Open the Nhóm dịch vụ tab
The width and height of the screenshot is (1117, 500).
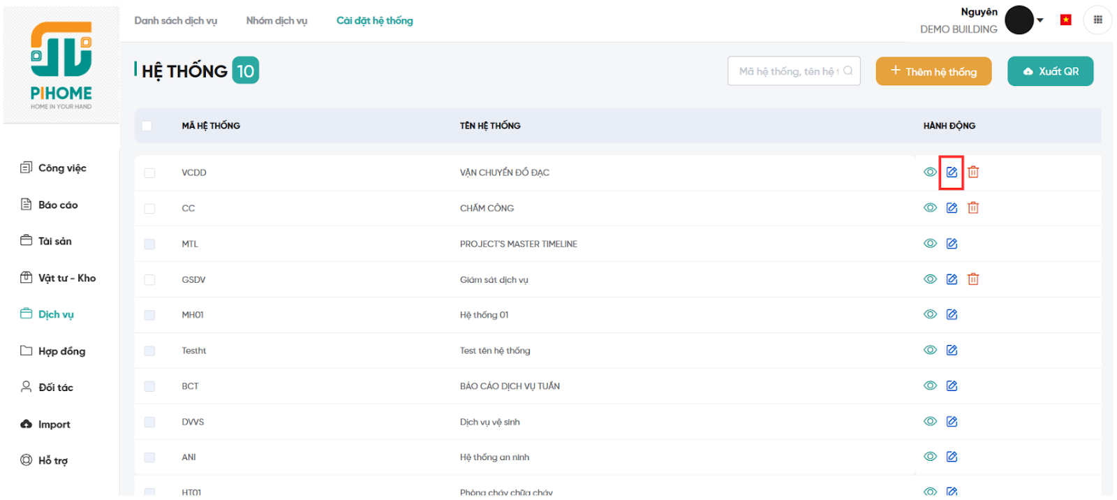[x=276, y=21]
